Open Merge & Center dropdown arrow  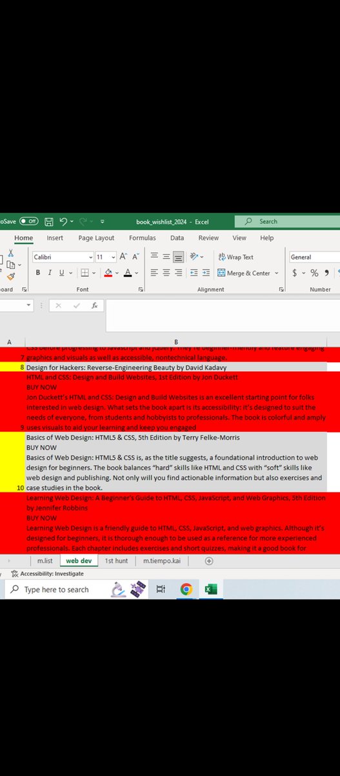277,273
